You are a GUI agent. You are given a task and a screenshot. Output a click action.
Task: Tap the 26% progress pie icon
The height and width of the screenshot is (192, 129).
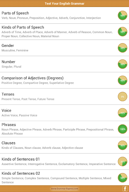click(122, 161)
